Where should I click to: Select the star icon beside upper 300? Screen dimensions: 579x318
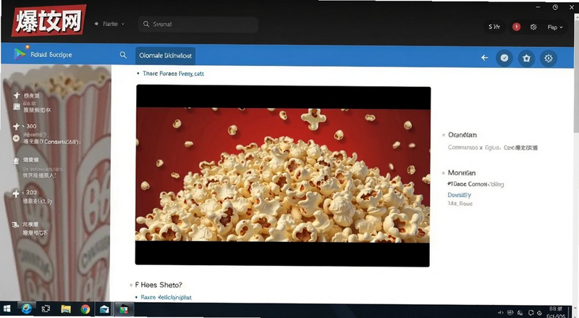pos(16,127)
